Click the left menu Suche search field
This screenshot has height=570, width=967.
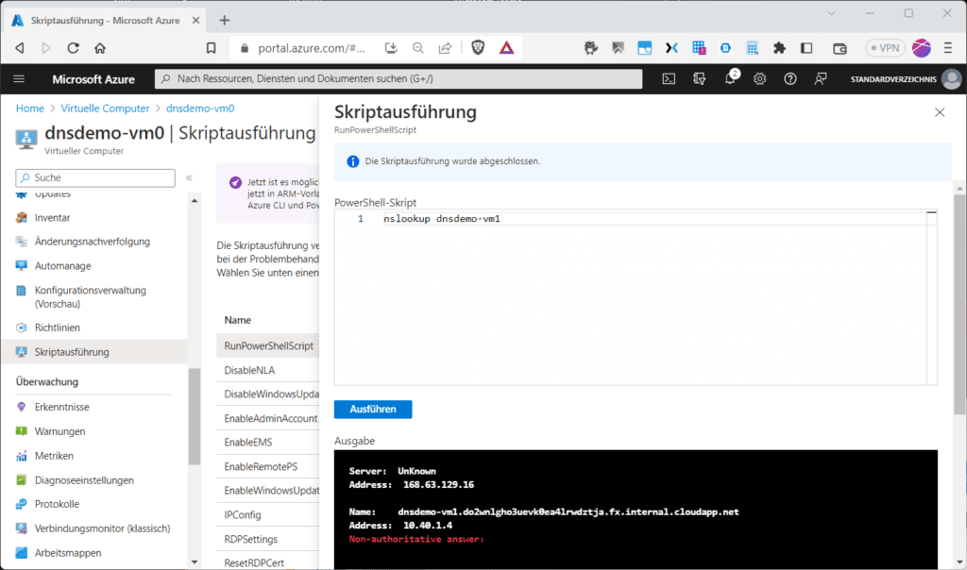[x=95, y=177]
